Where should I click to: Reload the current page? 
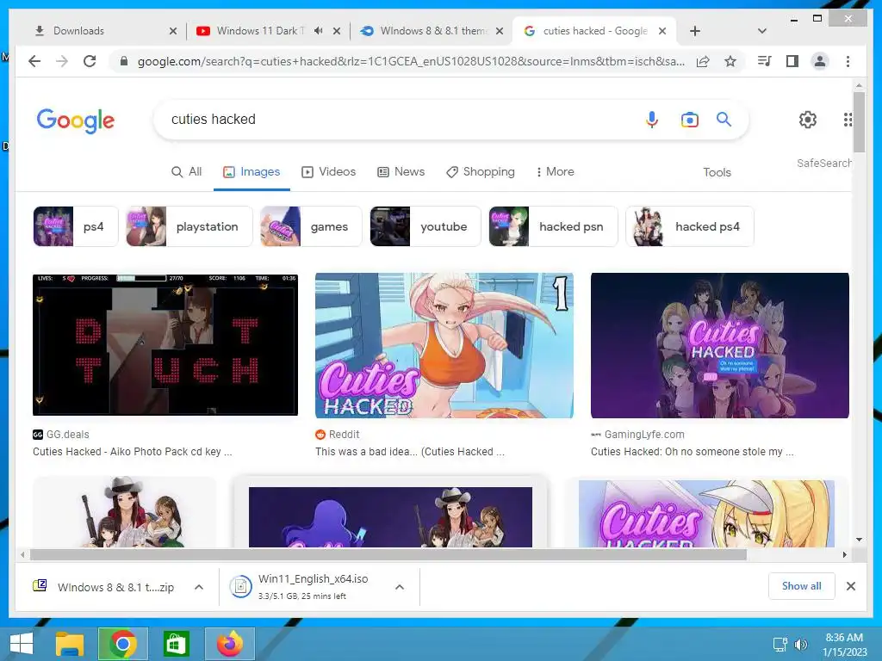(x=90, y=61)
